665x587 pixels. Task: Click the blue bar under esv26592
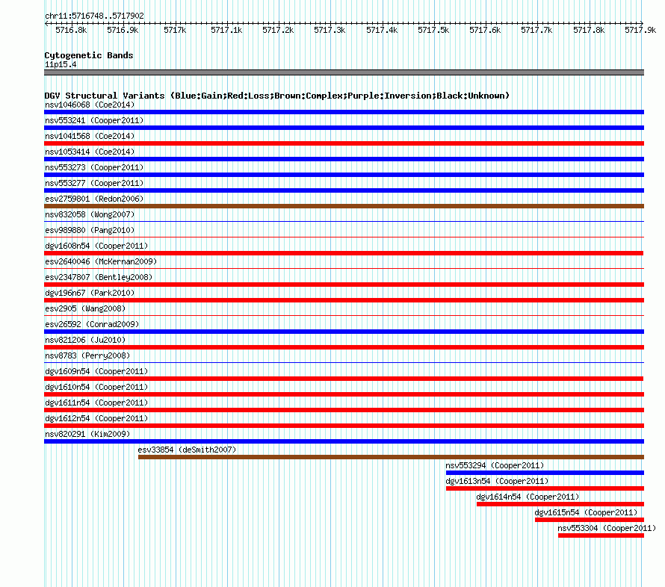tap(344, 332)
